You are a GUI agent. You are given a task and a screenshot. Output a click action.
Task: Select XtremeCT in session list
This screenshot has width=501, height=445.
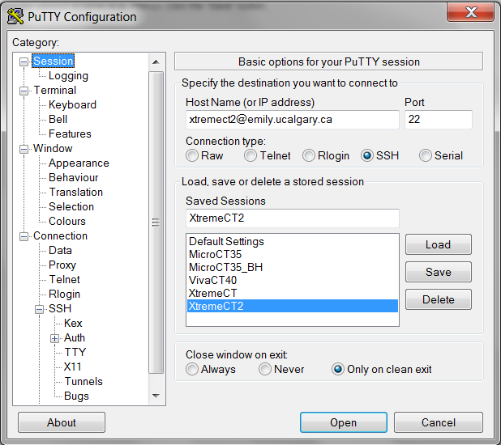(293, 293)
